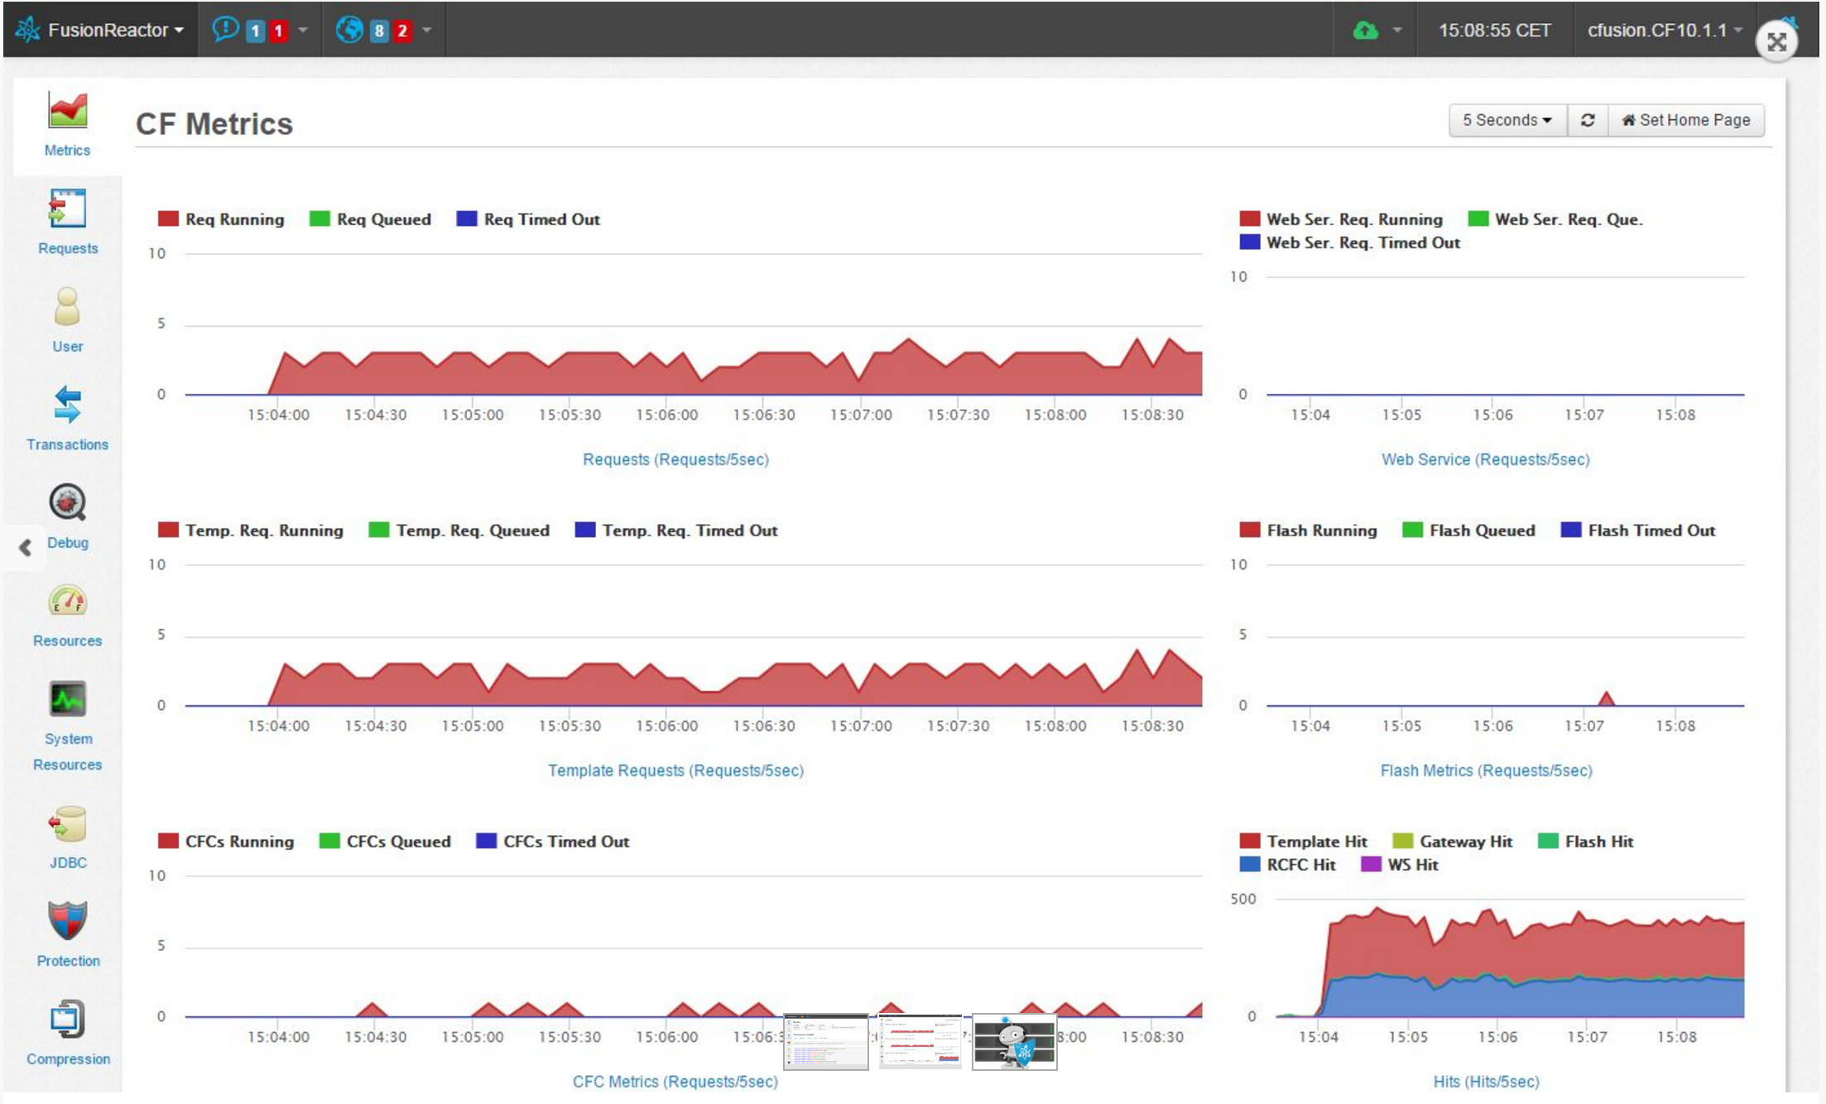Viewport: 1826px width, 1104px height.
Task: Click the Flash Timed Out color swatch
Action: click(x=1570, y=530)
